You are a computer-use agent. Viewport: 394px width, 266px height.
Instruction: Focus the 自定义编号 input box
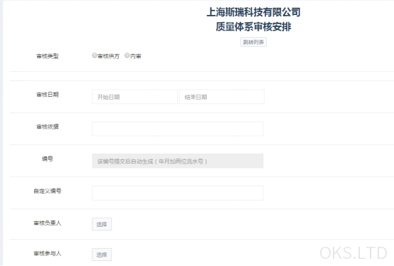click(x=178, y=193)
